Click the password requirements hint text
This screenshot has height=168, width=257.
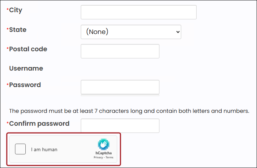click(129, 111)
